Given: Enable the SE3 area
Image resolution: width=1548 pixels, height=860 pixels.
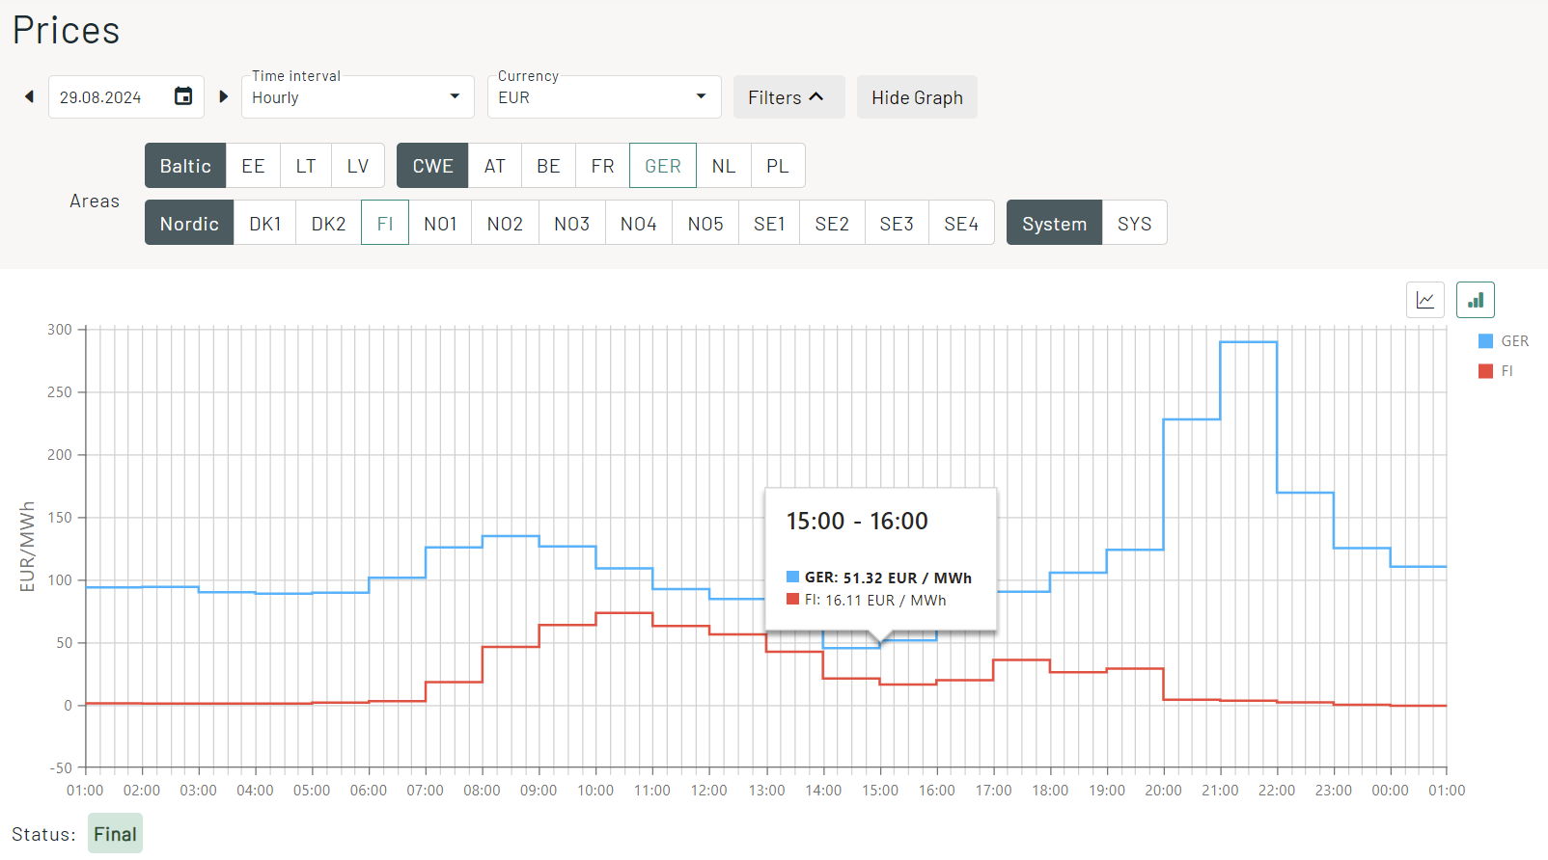Looking at the screenshot, I should [x=897, y=224].
